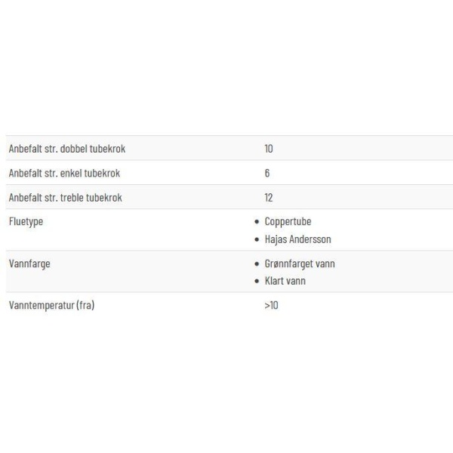Click the bullet before Coppertube
Image resolution: width=453 pixels, height=453 pixels.
click(x=257, y=222)
